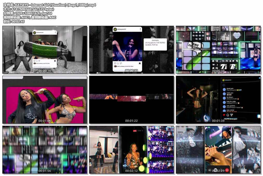Image resolution: width=263 pixels, height=176 pixels.
Task: Click the paper plane share icon at 00:01:39
Action: click(x=231, y=115)
